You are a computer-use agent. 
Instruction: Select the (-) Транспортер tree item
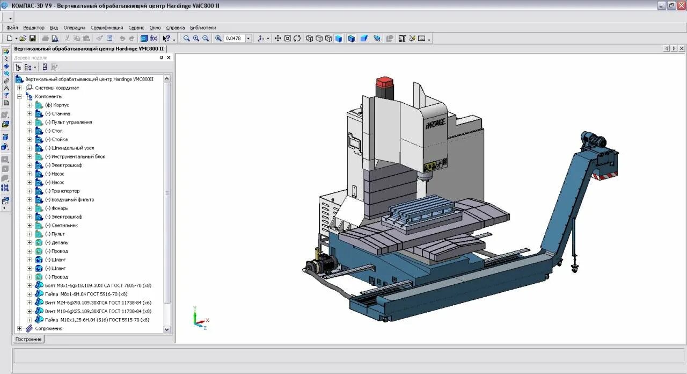click(x=62, y=191)
